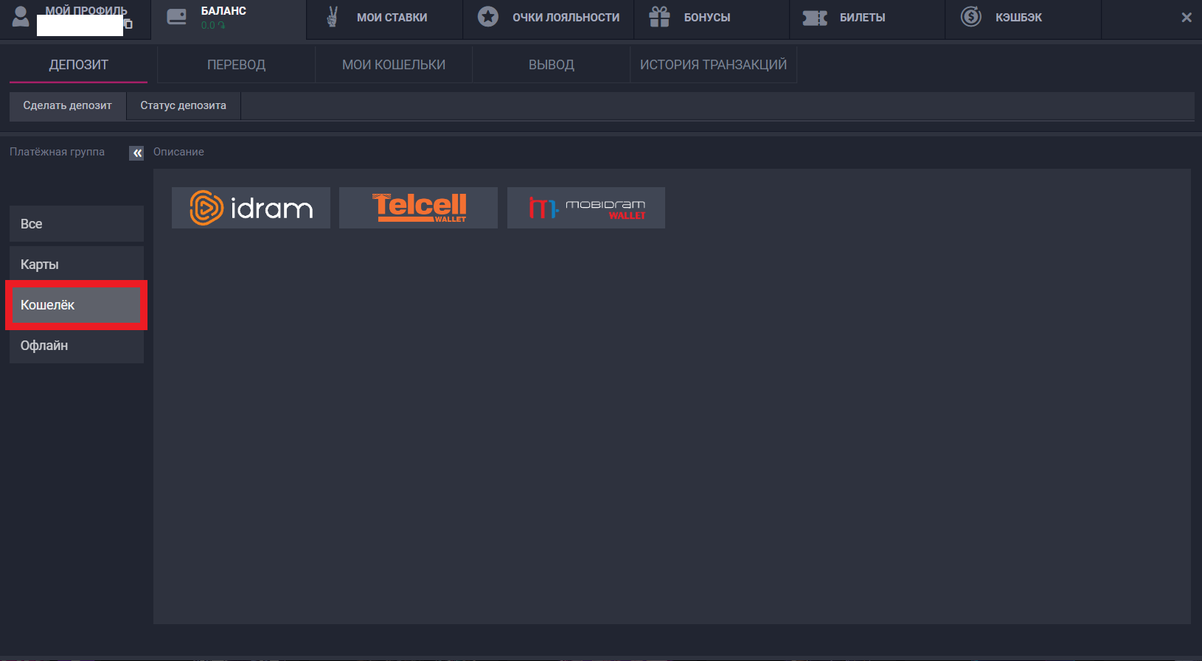Viewport: 1202px width, 661px height.
Task: Select Сделать депозит sub-tab
Action: pos(68,105)
